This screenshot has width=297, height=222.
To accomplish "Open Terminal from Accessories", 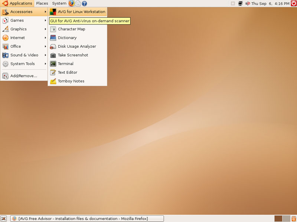I will coord(78,64).
